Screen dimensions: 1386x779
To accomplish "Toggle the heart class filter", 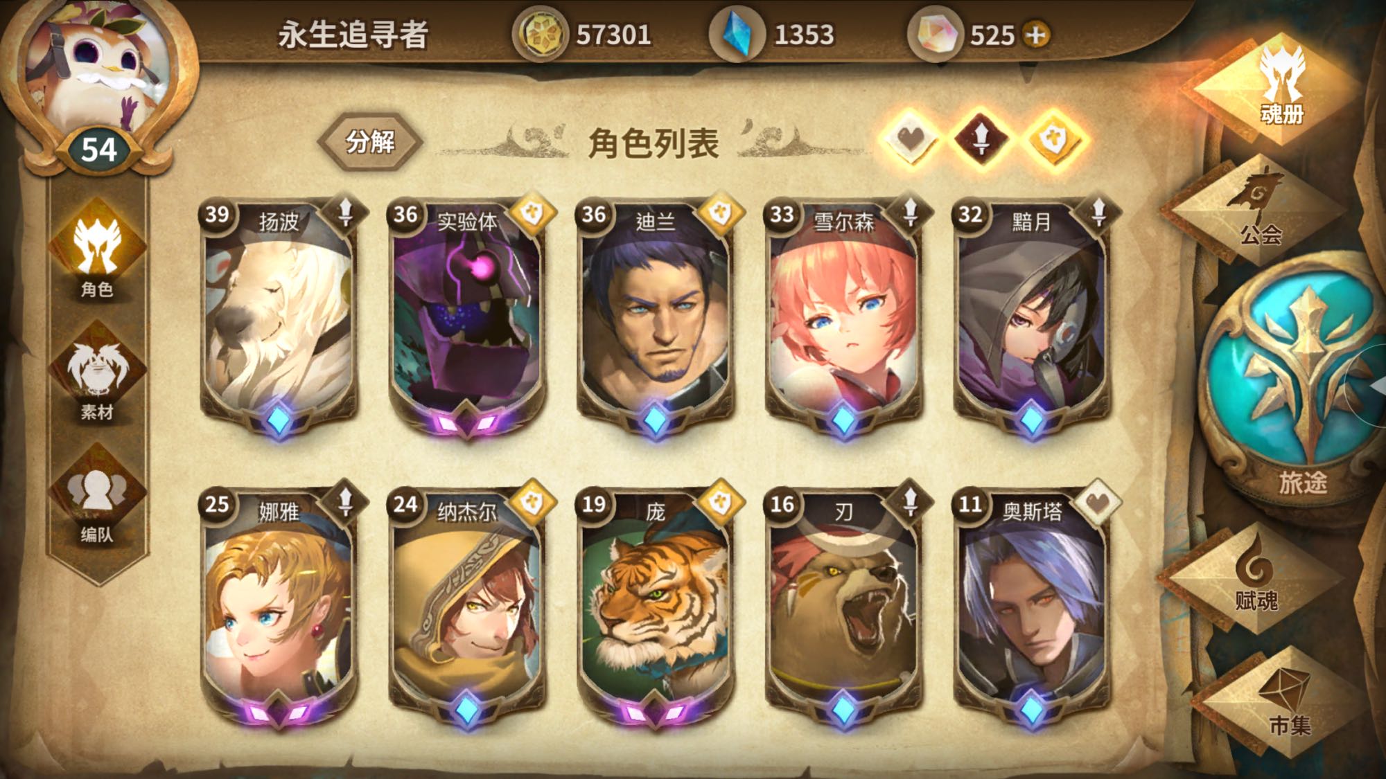I will tap(911, 138).
